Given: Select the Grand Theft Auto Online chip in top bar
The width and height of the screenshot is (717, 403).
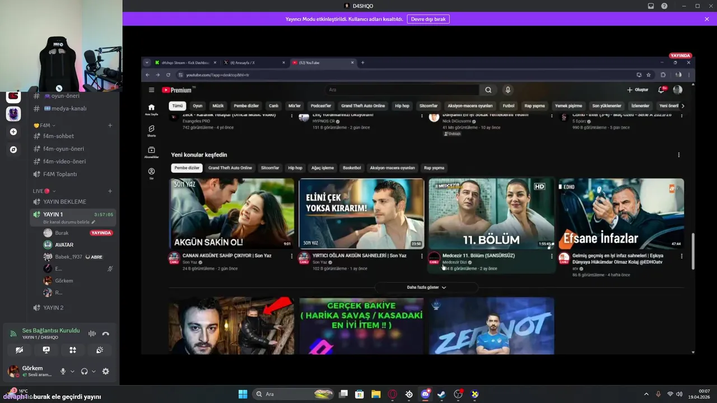Looking at the screenshot, I should tap(363, 106).
